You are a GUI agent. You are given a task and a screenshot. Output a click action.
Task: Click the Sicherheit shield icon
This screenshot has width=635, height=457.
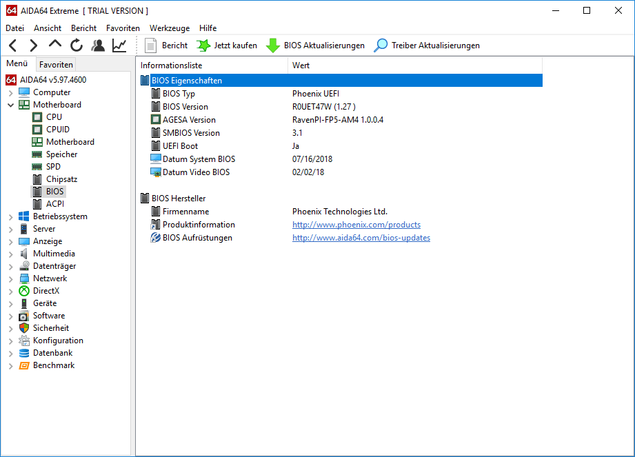(24, 328)
